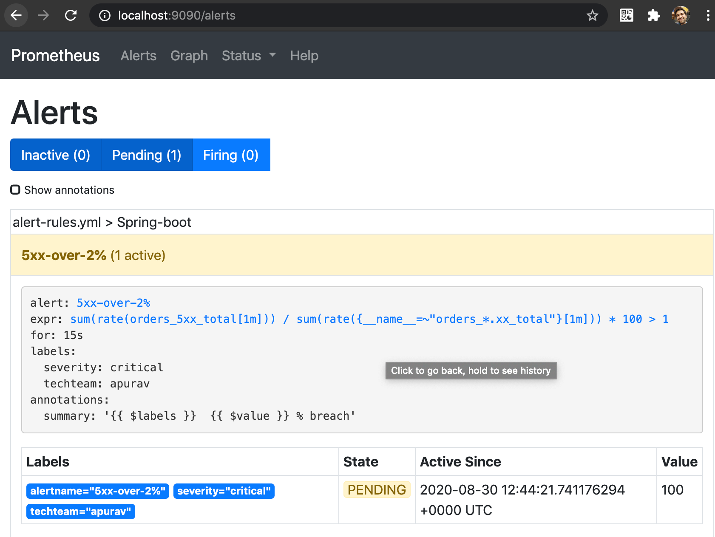Image resolution: width=715 pixels, height=537 pixels.
Task: Click the alert-rules.yml > Spring-boot group title
Action: 102,222
